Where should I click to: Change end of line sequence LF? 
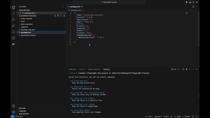(171, 117)
